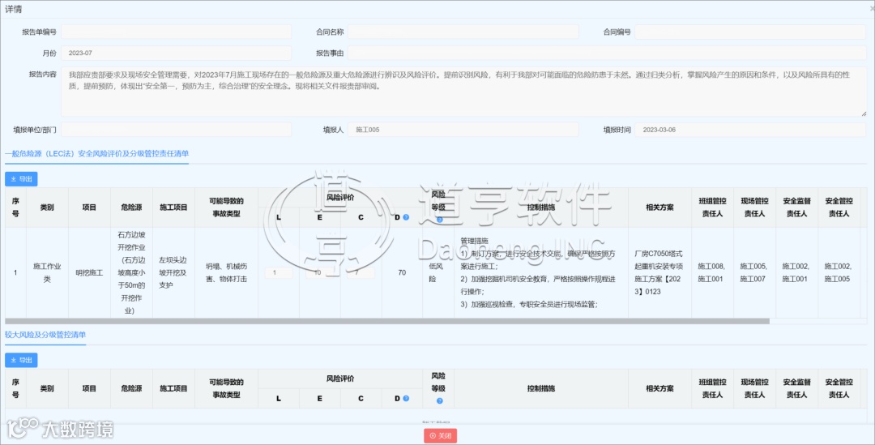Click the 月份 field showing 2023-07
Screen dimensions: 875x445
click(176, 53)
